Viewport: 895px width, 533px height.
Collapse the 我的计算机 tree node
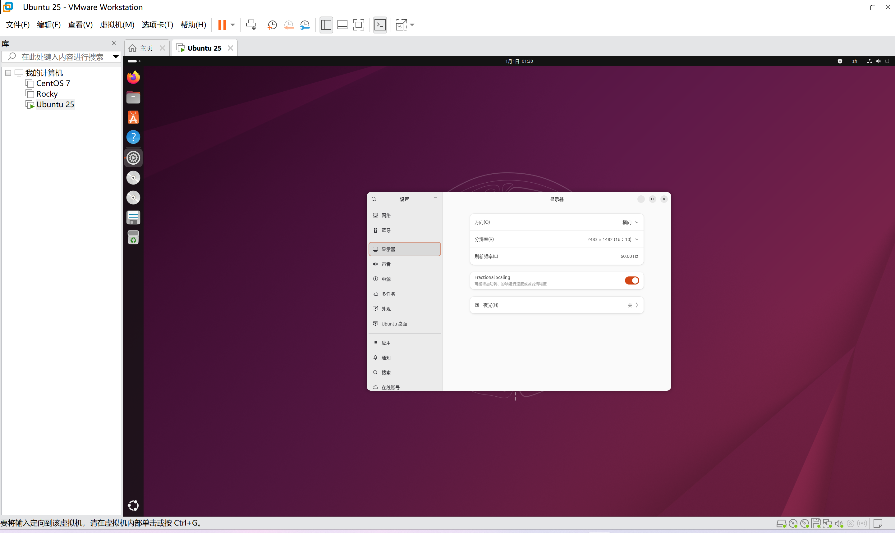pos(8,73)
